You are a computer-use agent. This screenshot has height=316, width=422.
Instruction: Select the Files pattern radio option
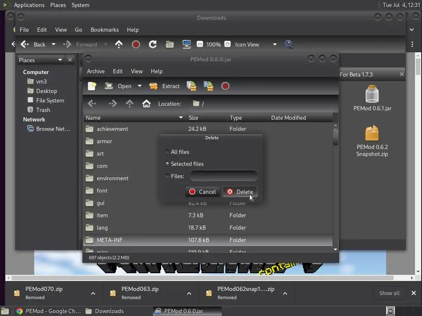[175, 176]
